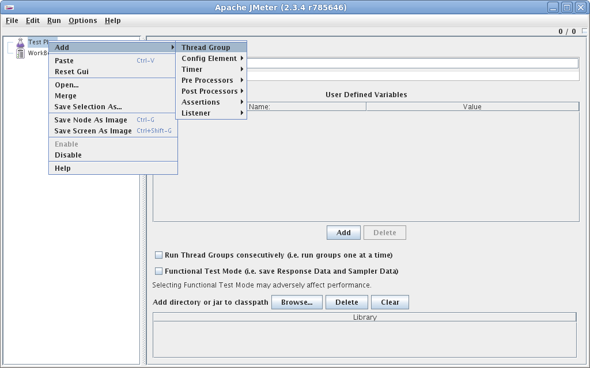Click the Name: column header
590x368 pixels.
(x=307, y=106)
